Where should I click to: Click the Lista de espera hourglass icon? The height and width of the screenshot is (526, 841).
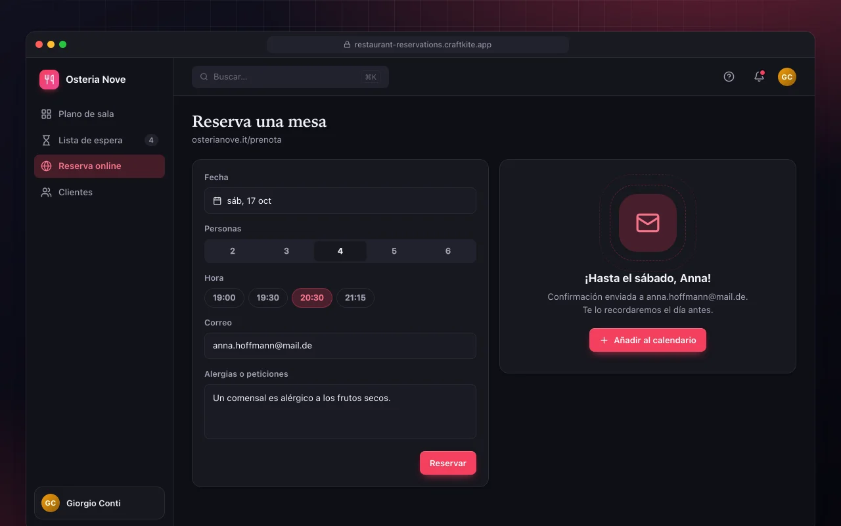point(46,140)
